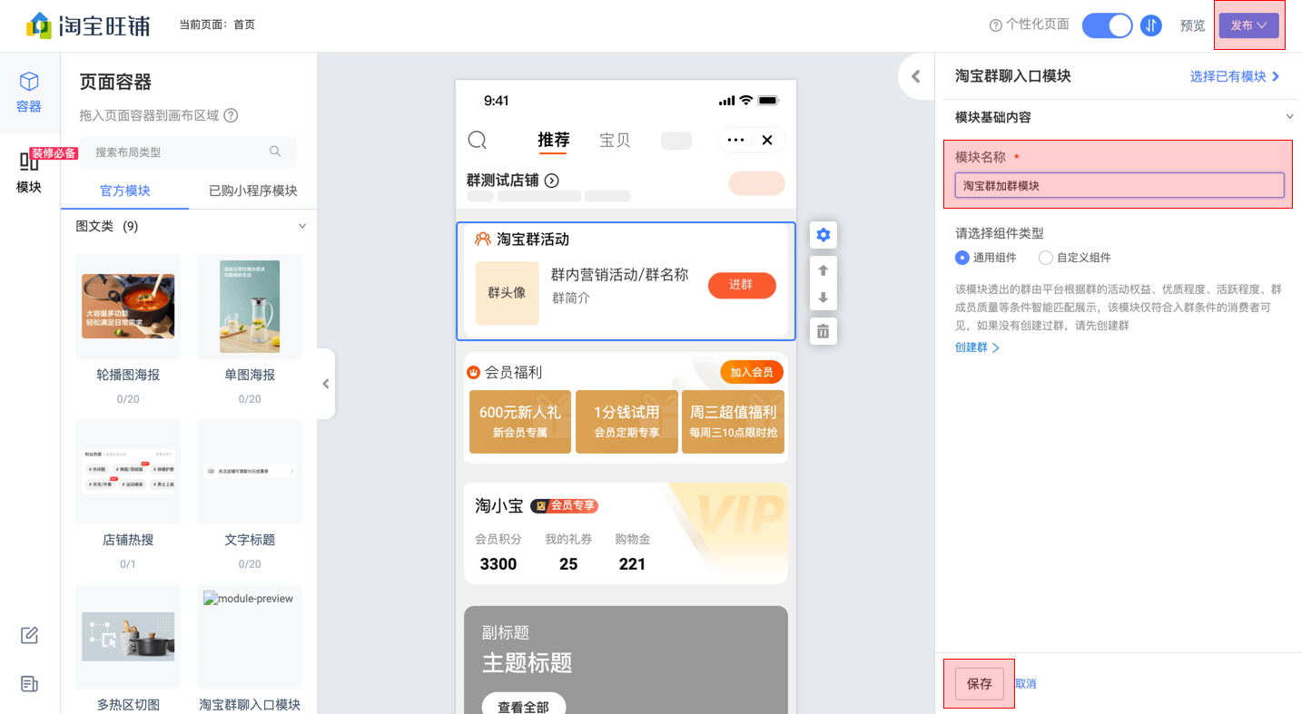Image resolution: width=1302 pixels, height=714 pixels.
Task: Click the edit note icon in left sidebar
Action: [x=29, y=635]
